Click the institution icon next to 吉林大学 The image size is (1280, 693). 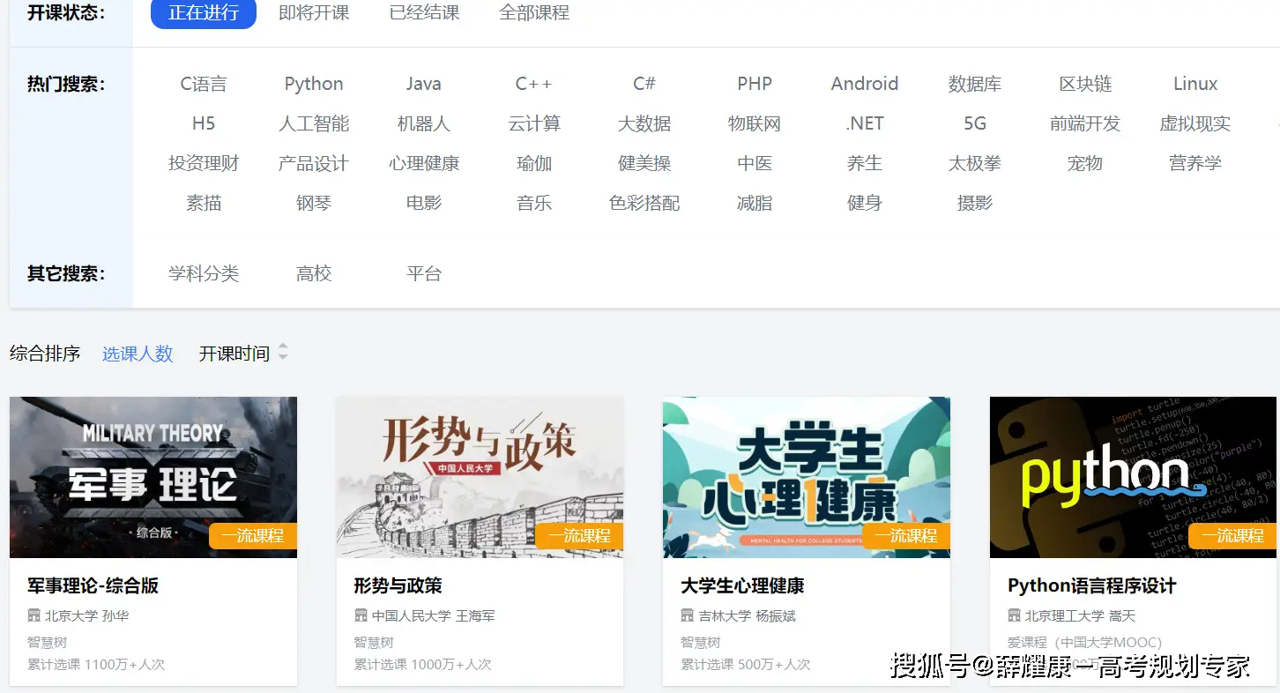[687, 615]
